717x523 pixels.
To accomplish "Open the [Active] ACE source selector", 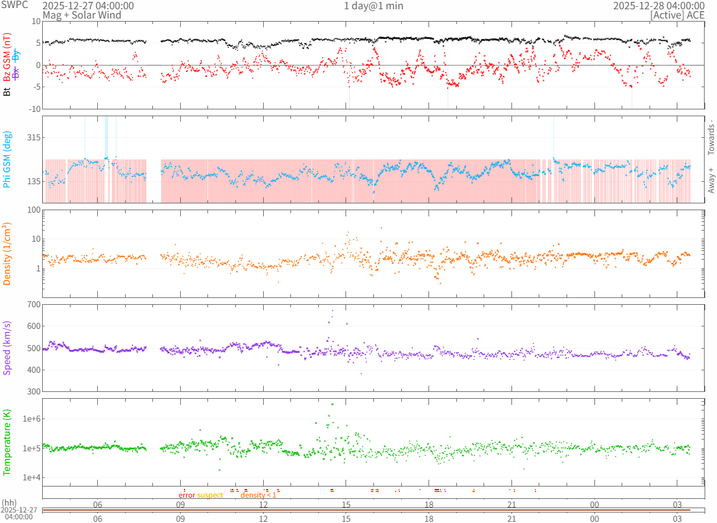I will coord(677,15).
